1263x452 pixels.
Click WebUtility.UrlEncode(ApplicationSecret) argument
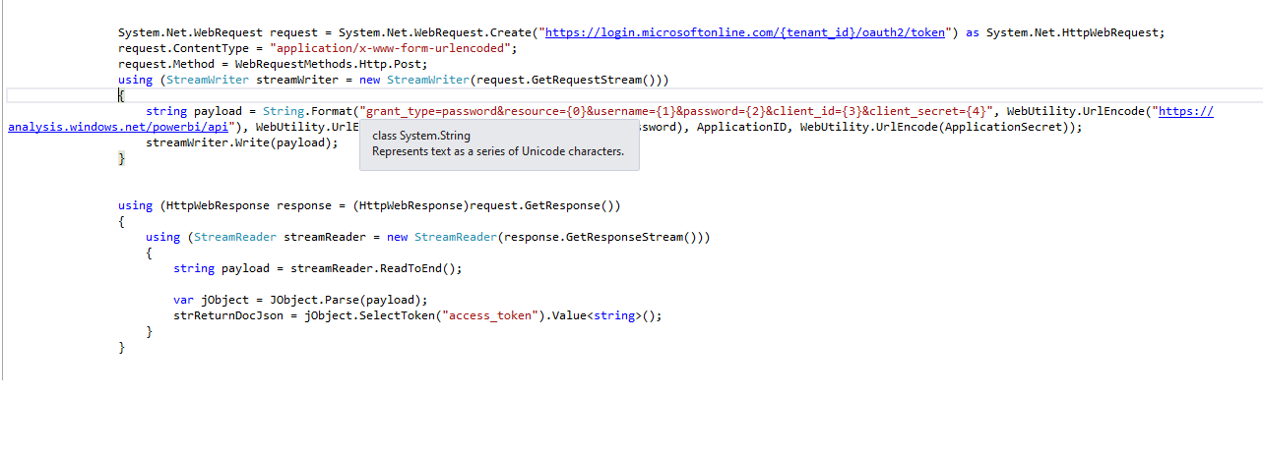click(938, 127)
